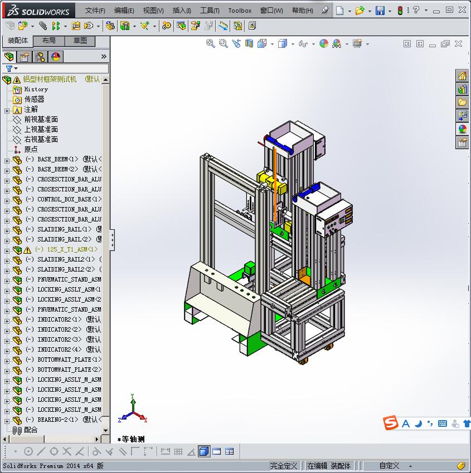
Task: Open the Appearances task pane tab
Action: pos(462,129)
